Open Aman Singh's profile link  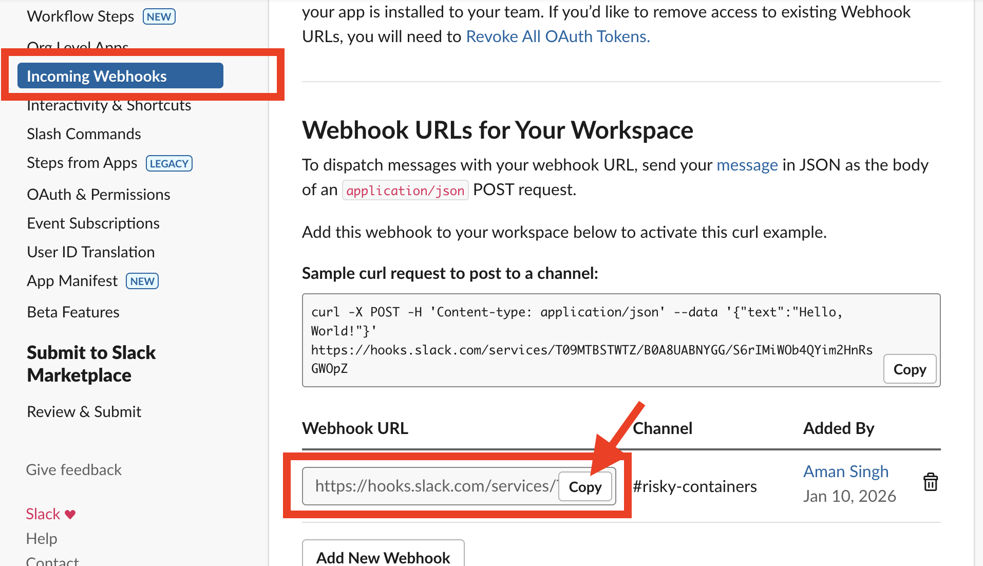845,471
